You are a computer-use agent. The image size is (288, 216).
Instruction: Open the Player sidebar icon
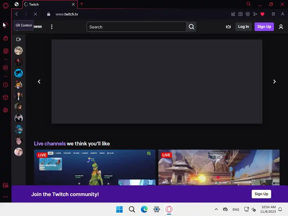(6, 67)
